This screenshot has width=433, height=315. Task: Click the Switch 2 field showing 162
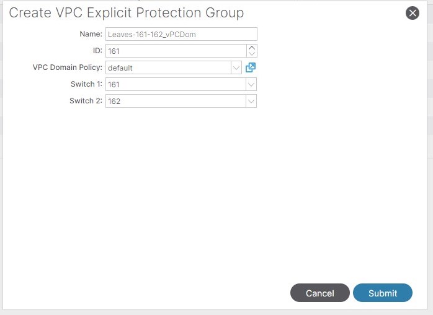point(176,101)
